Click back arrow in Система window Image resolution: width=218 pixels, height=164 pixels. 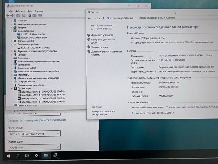click(89, 18)
